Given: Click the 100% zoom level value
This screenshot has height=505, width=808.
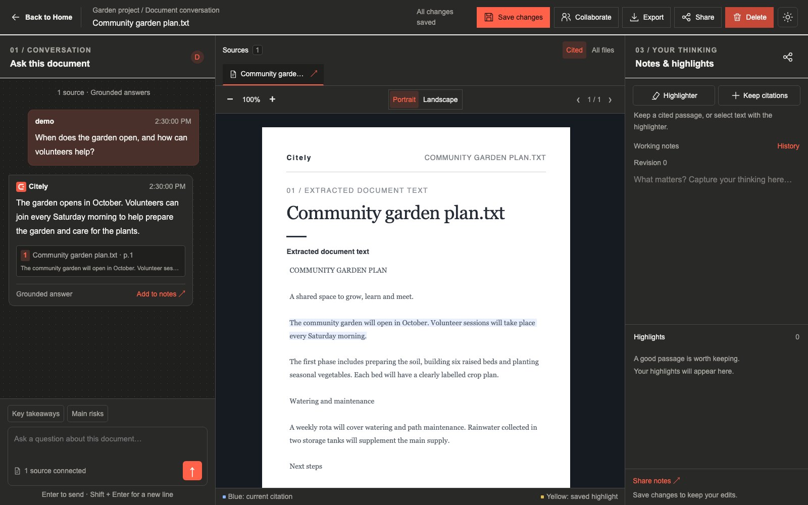Looking at the screenshot, I should (251, 99).
